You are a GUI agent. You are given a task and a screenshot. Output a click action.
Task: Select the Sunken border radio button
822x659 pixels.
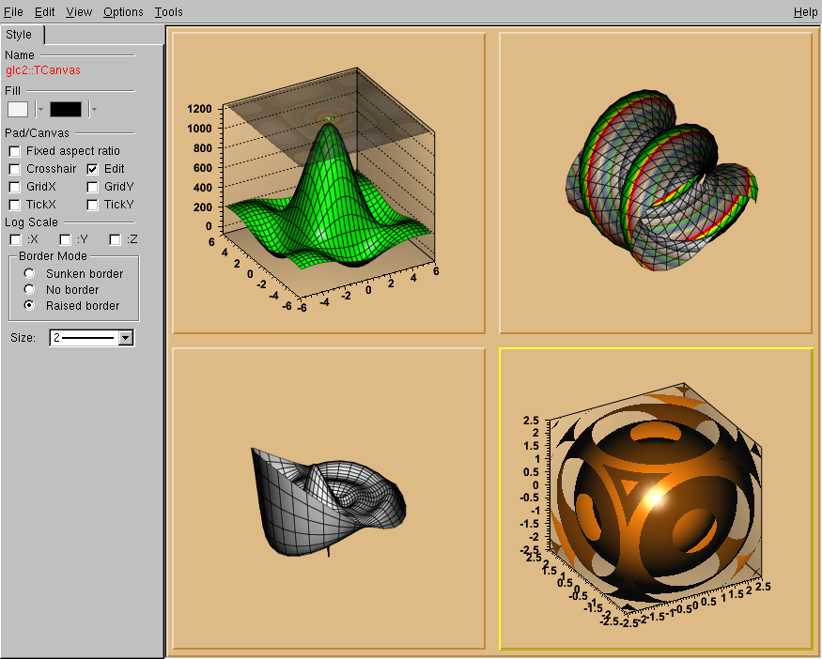(x=29, y=273)
